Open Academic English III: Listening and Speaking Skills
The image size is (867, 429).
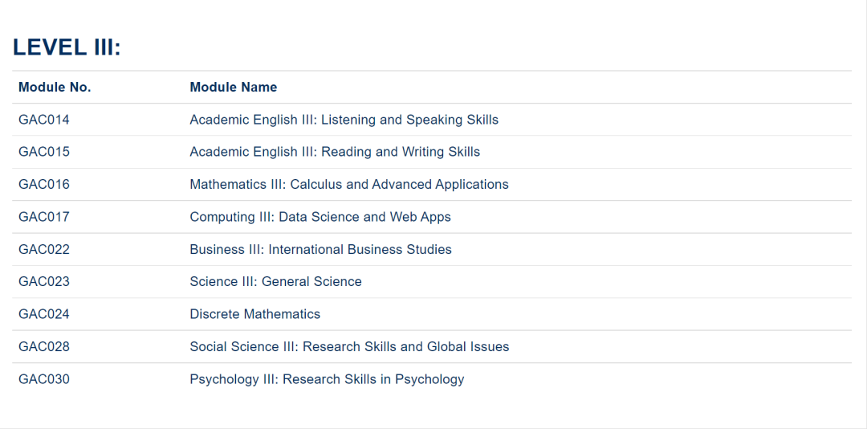[x=344, y=120]
